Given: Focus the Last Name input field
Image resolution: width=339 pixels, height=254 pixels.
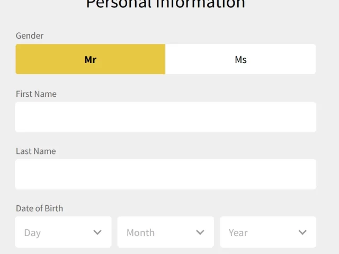Looking at the screenshot, I should coord(166,174).
